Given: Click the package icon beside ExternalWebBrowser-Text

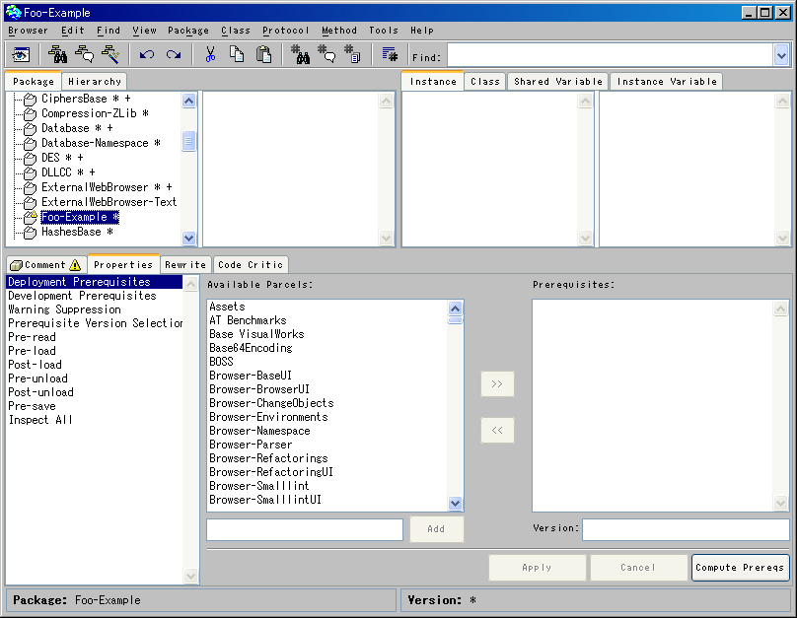Looking at the screenshot, I should click(30, 202).
